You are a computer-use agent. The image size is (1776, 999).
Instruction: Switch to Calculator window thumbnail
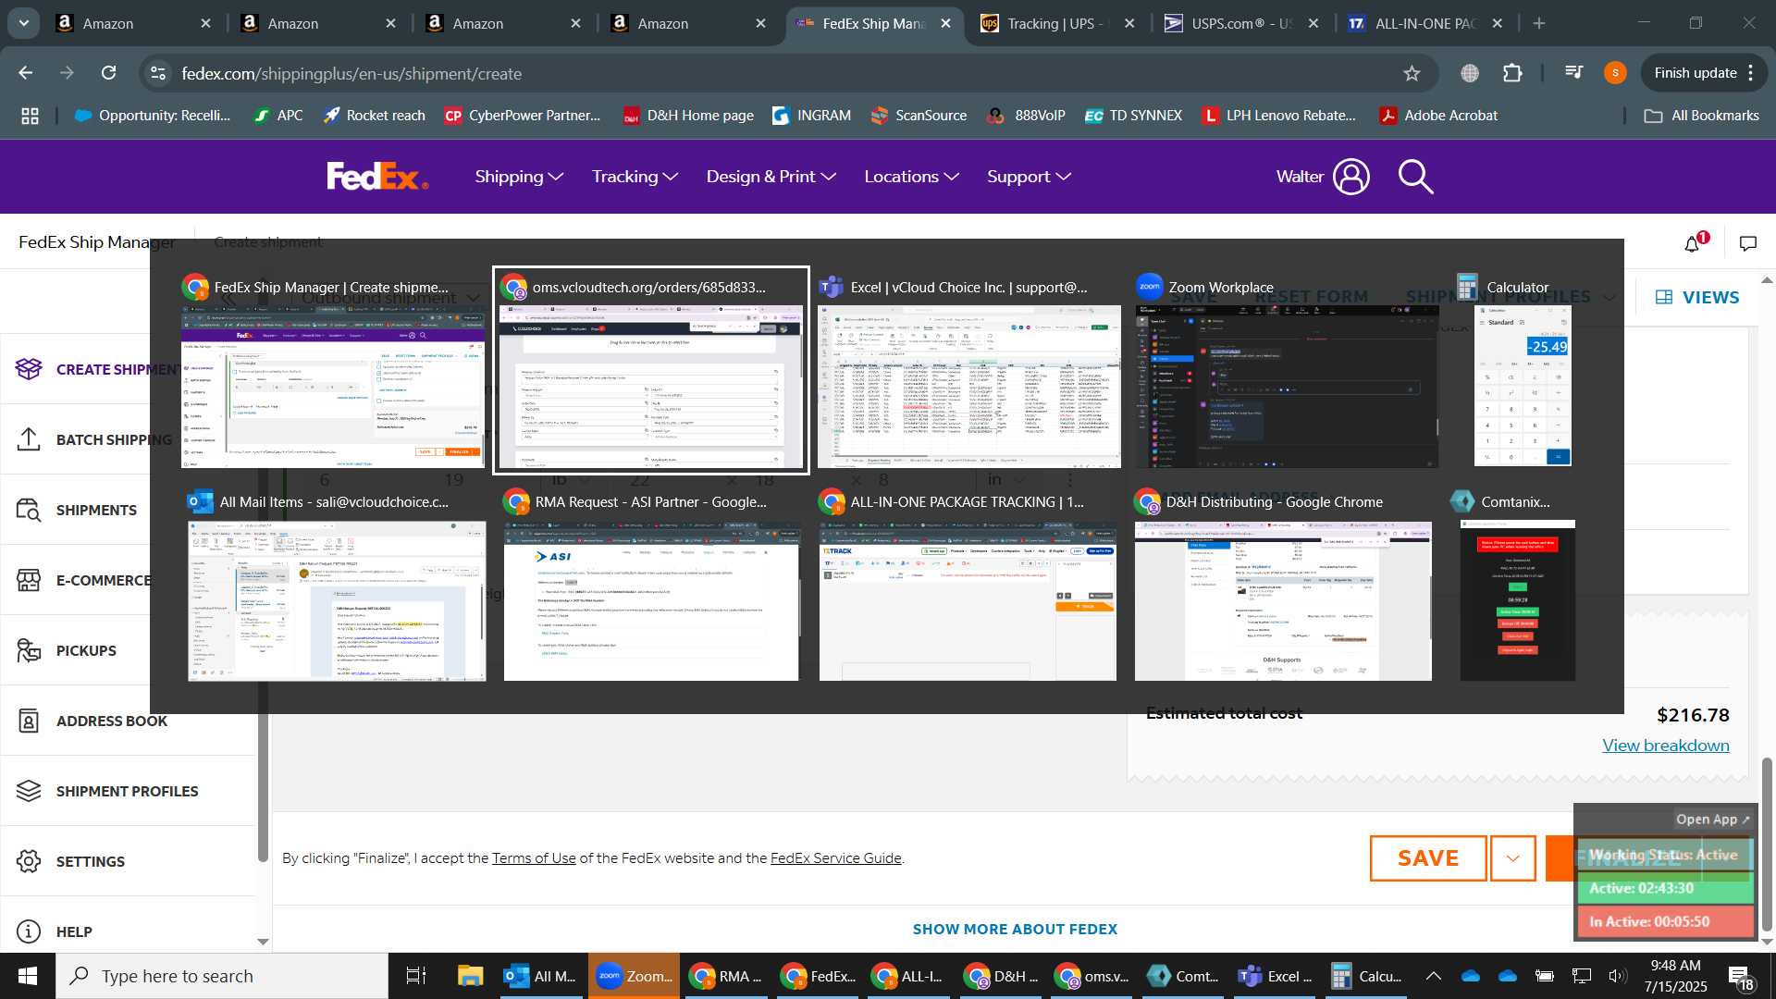(1521, 371)
